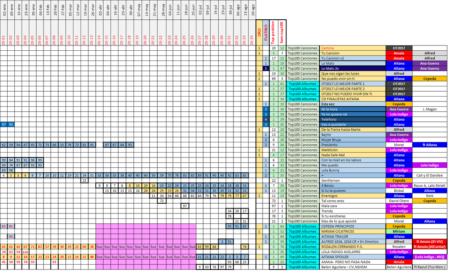The height and width of the screenshot is (279, 454).
Task: Select the blue 'ft Aitana' cell
Action: pyautogui.click(x=429, y=145)
